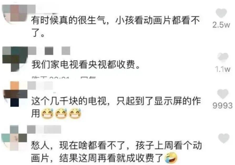Click the laughing-crying emoji after 就成收费了
This screenshot has width=235, height=165.
(171, 158)
